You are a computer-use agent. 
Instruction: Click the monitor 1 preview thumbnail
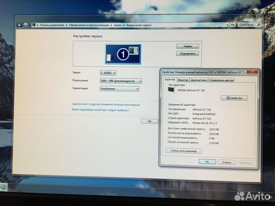123,54
